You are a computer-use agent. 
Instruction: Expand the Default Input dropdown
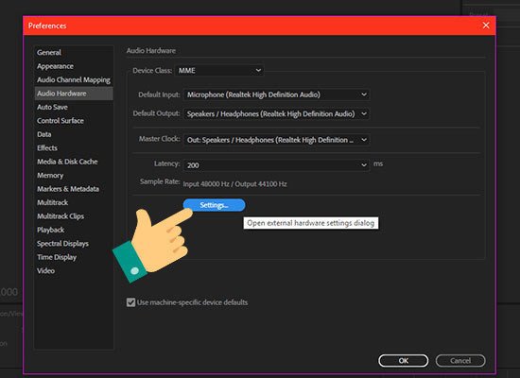(277, 94)
